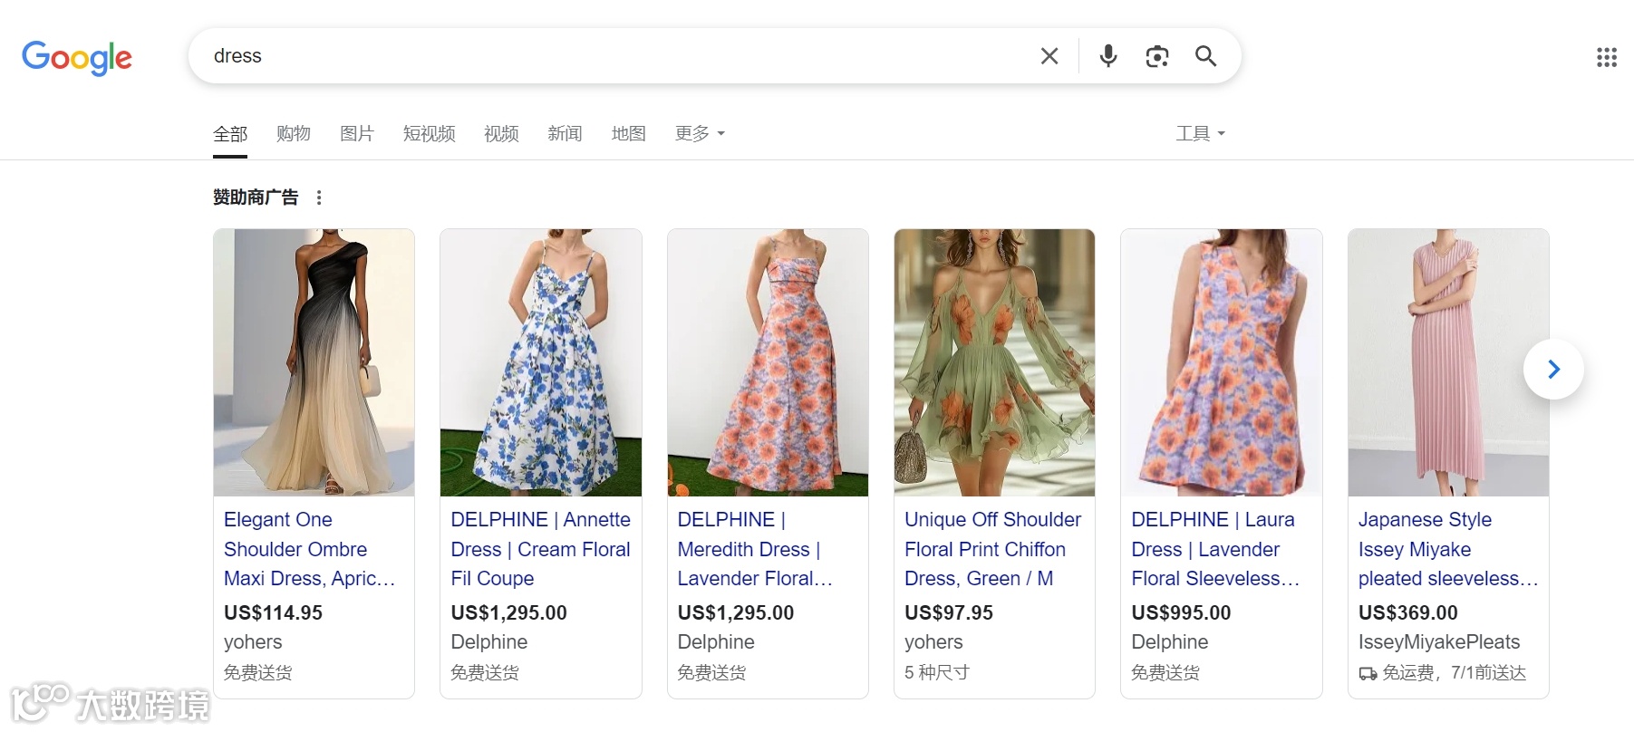Open Google Lens image search icon

(1156, 56)
